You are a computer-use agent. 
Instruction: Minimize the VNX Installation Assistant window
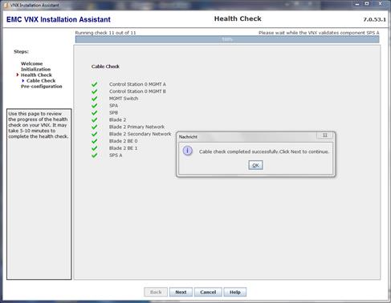point(356,4)
